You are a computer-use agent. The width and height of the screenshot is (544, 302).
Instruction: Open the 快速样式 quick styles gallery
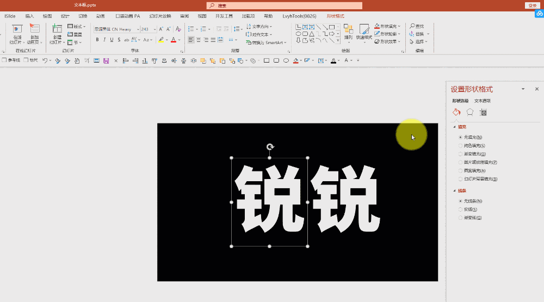pyautogui.click(x=364, y=33)
